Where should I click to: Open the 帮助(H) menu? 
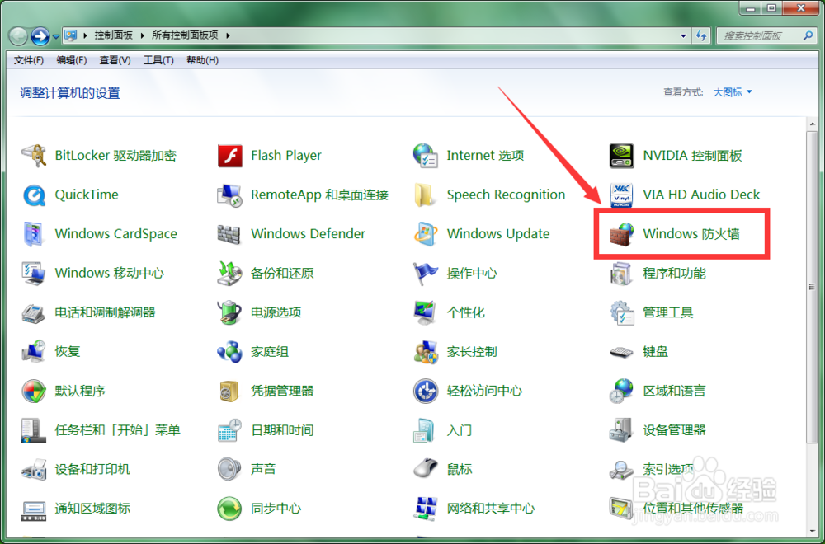coord(203,60)
